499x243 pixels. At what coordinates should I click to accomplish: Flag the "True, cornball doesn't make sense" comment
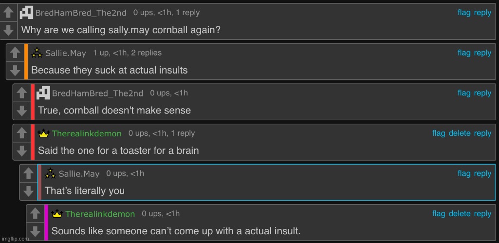tap(464, 93)
